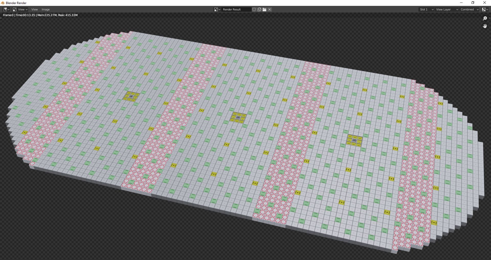Click the pan hand gizmo

point(485,26)
